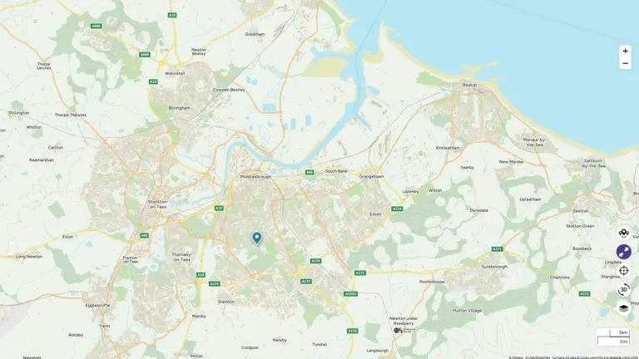Click the Guisborough town label
Image resolution: width=639 pixels, height=359 pixels.
(494, 267)
